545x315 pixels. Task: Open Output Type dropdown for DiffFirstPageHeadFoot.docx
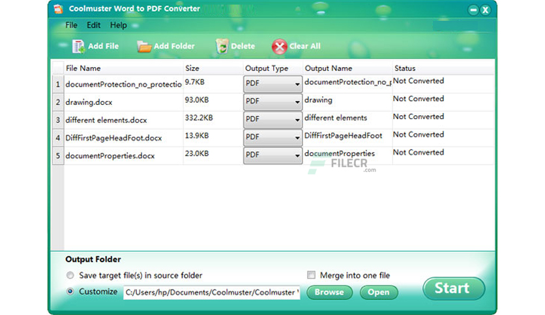272,137
